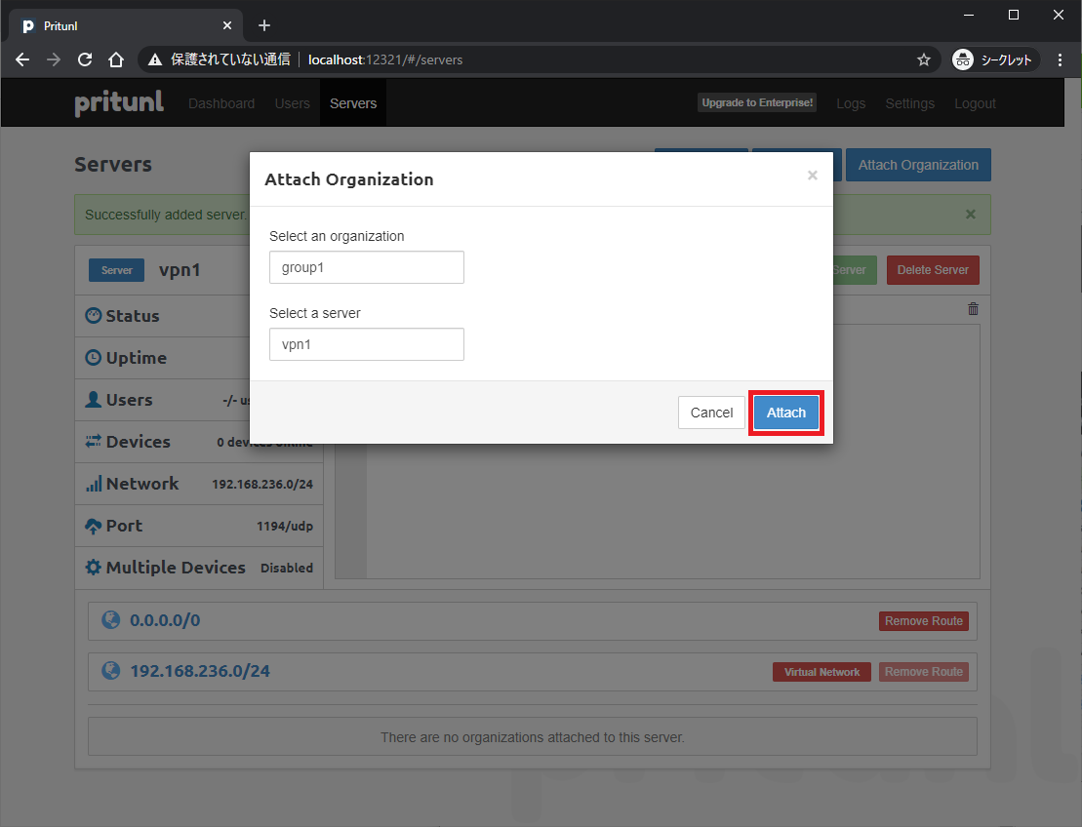Open a new browser tab
The height and width of the screenshot is (827, 1082).
coord(264,25)
